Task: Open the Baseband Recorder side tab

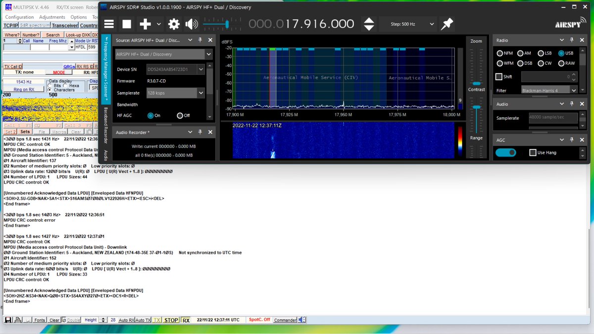Action: [x=105, y=126]
